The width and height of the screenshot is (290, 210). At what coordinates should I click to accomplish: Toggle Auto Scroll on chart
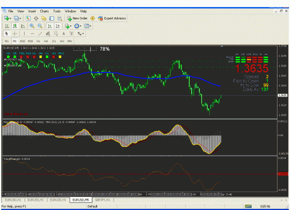pyautogui.click(x=50, y=26)
